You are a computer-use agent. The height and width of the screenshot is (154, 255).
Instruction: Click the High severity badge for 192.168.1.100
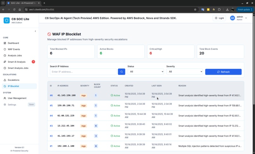pos(84,146)
